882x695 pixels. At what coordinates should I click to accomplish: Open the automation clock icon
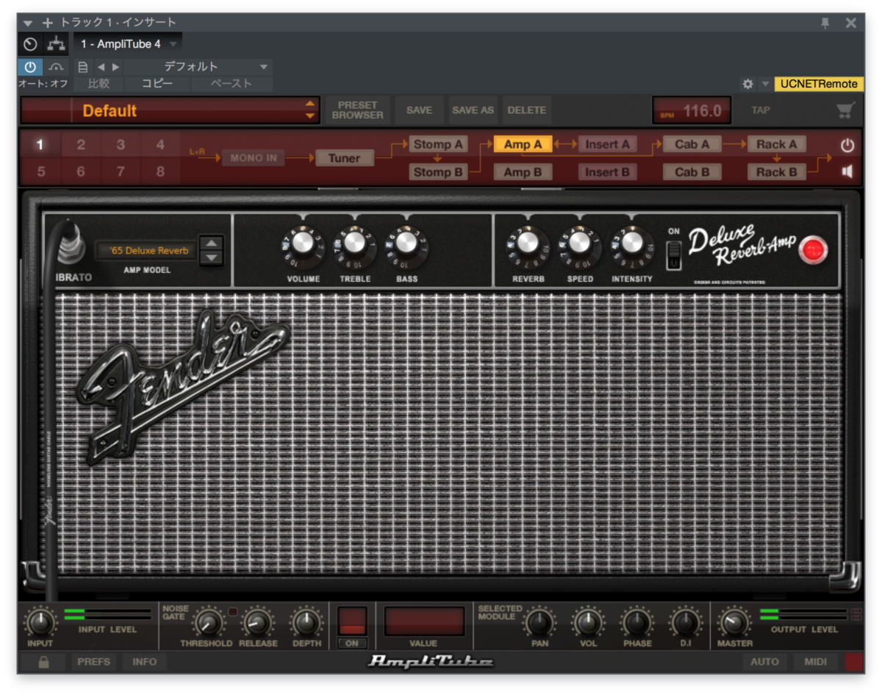coord(31,44)
